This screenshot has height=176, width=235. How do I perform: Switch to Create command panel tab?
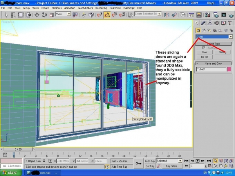click(197, 23)
